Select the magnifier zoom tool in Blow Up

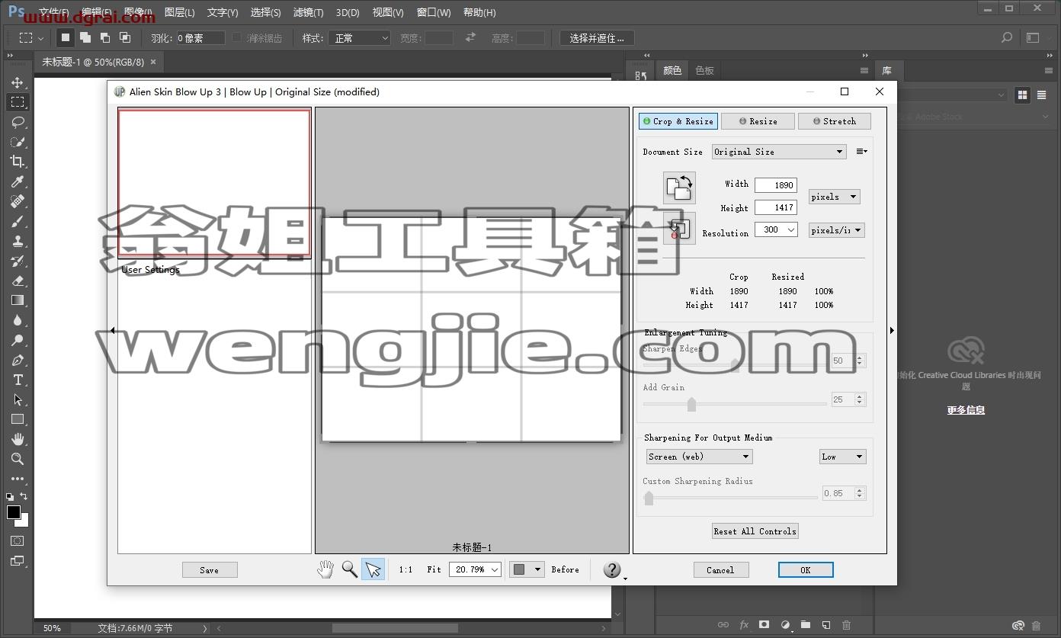pos(350,569)
